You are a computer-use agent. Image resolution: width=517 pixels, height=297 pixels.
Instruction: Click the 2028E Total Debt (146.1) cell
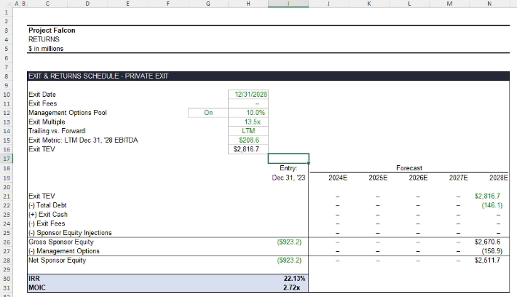489,205
